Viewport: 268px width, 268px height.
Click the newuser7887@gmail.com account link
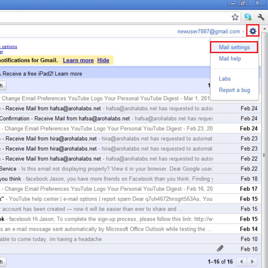tap(209, 31)
